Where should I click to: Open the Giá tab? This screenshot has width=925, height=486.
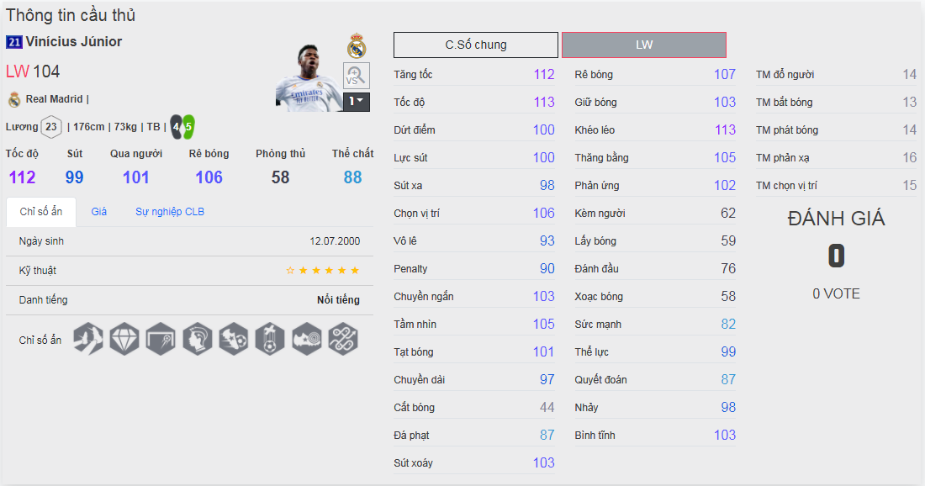[99, 212]
